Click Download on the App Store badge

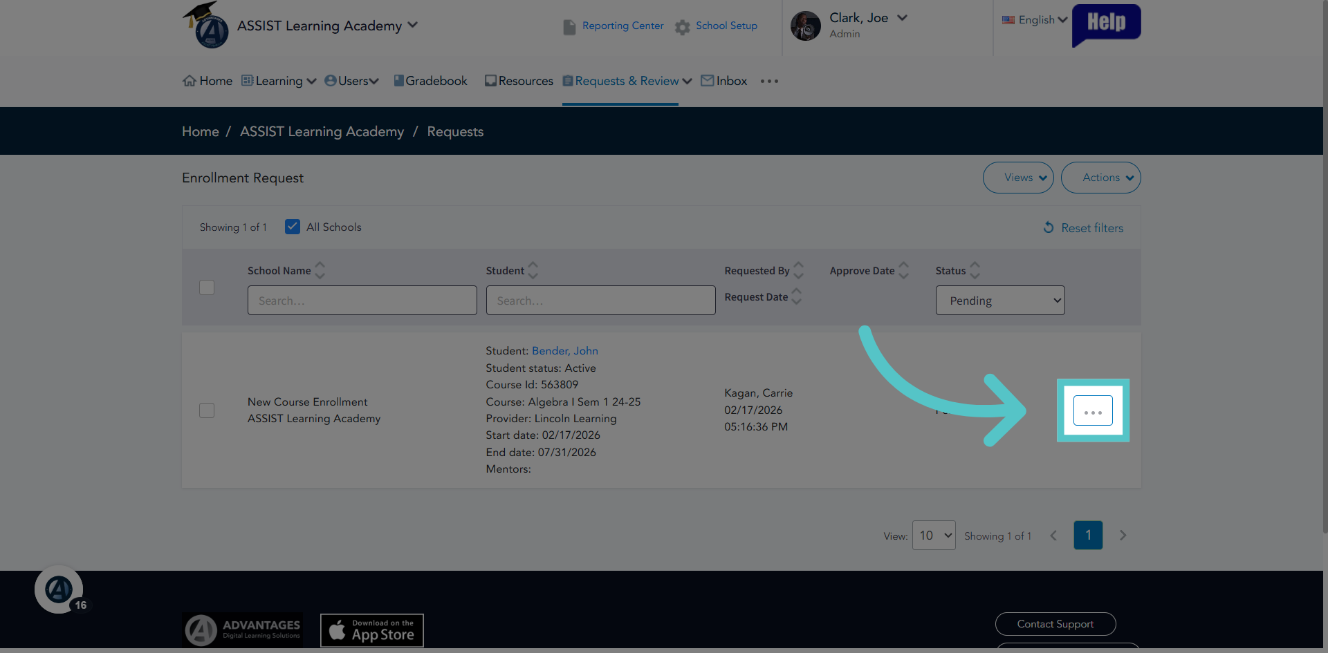pyautogui.click(x=372, y=630)
